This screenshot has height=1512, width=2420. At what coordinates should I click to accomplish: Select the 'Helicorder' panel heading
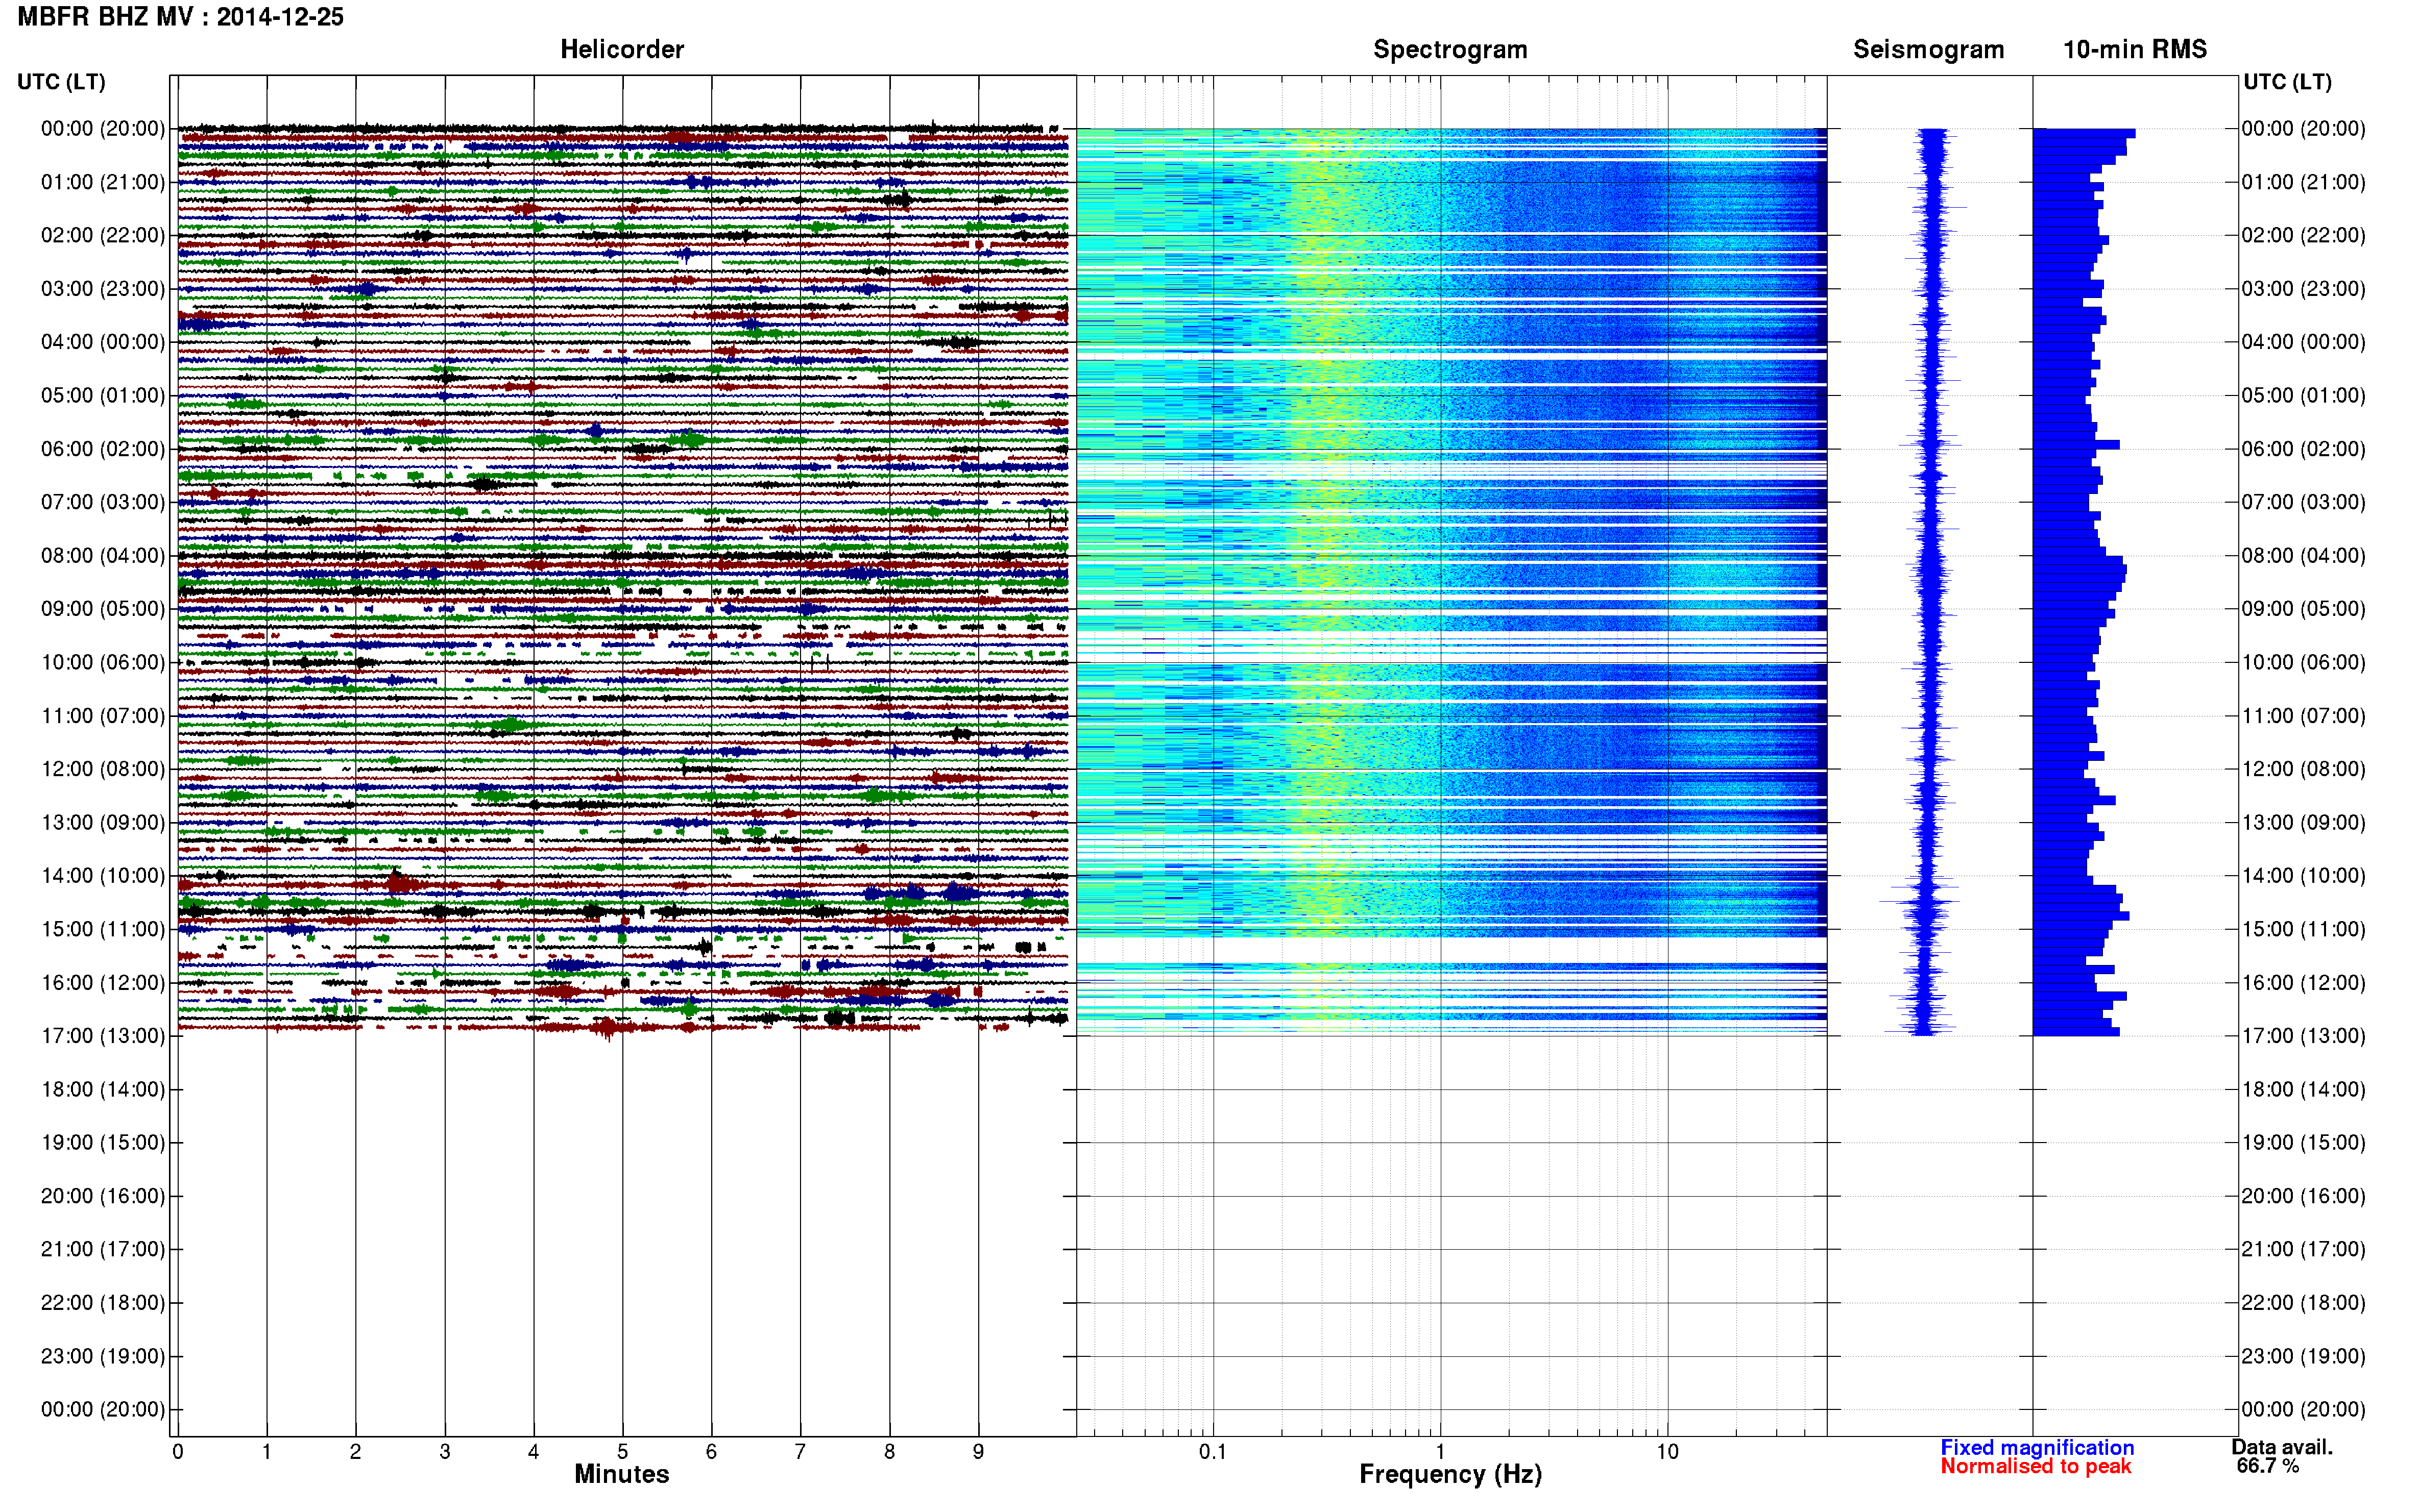[621, 50]
